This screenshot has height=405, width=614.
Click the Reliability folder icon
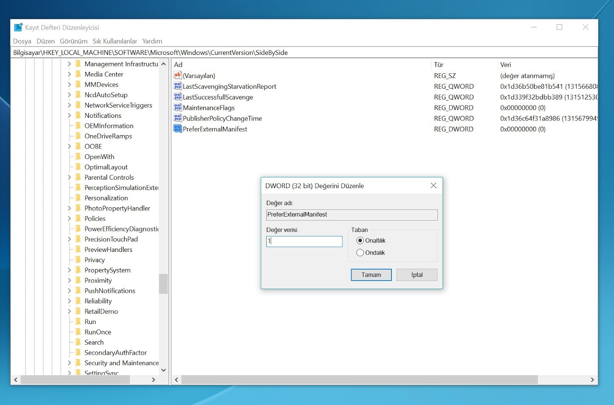[x=78, y=301]
